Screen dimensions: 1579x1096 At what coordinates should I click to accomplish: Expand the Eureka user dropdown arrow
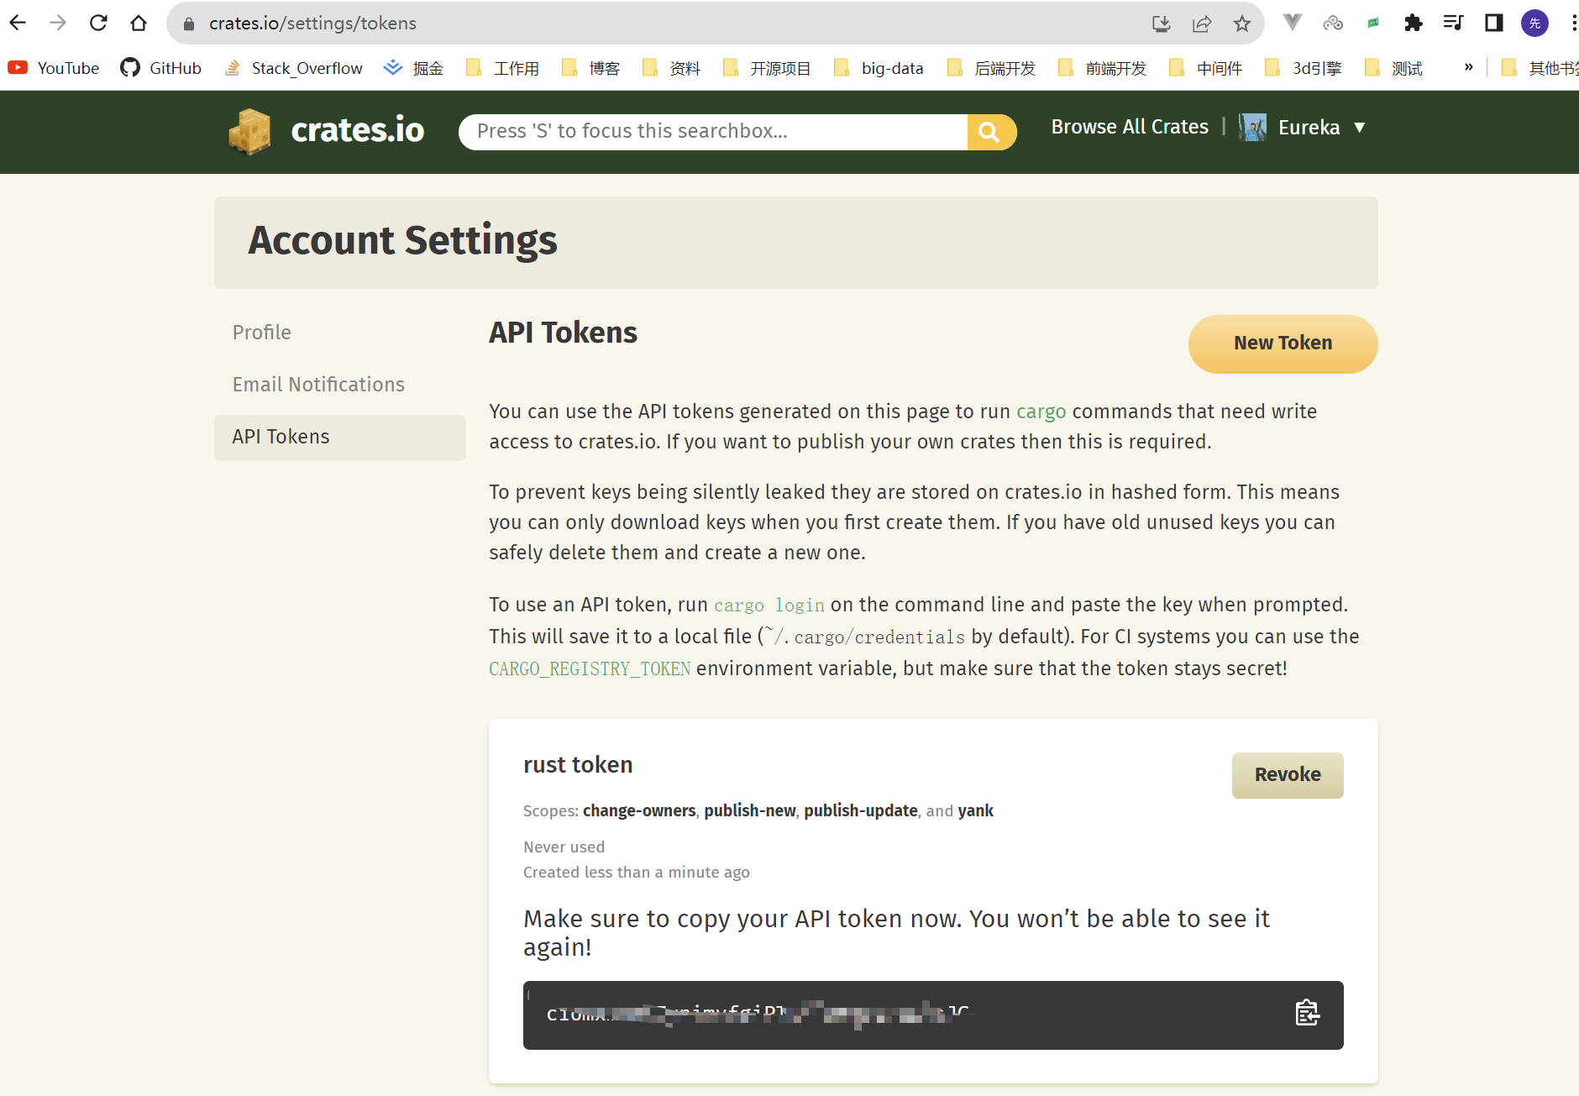1359,128
